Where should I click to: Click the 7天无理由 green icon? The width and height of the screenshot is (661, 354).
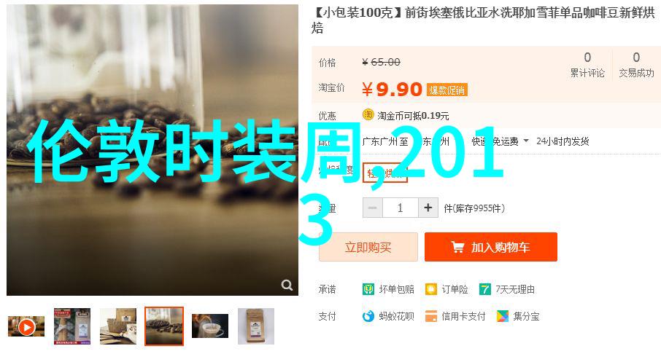tap(484, 289)
